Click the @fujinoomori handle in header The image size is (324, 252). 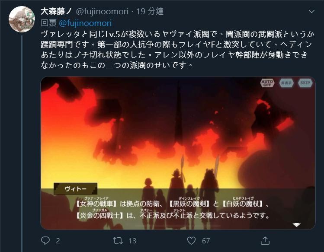pyautogui.click(x=102, y=11)
